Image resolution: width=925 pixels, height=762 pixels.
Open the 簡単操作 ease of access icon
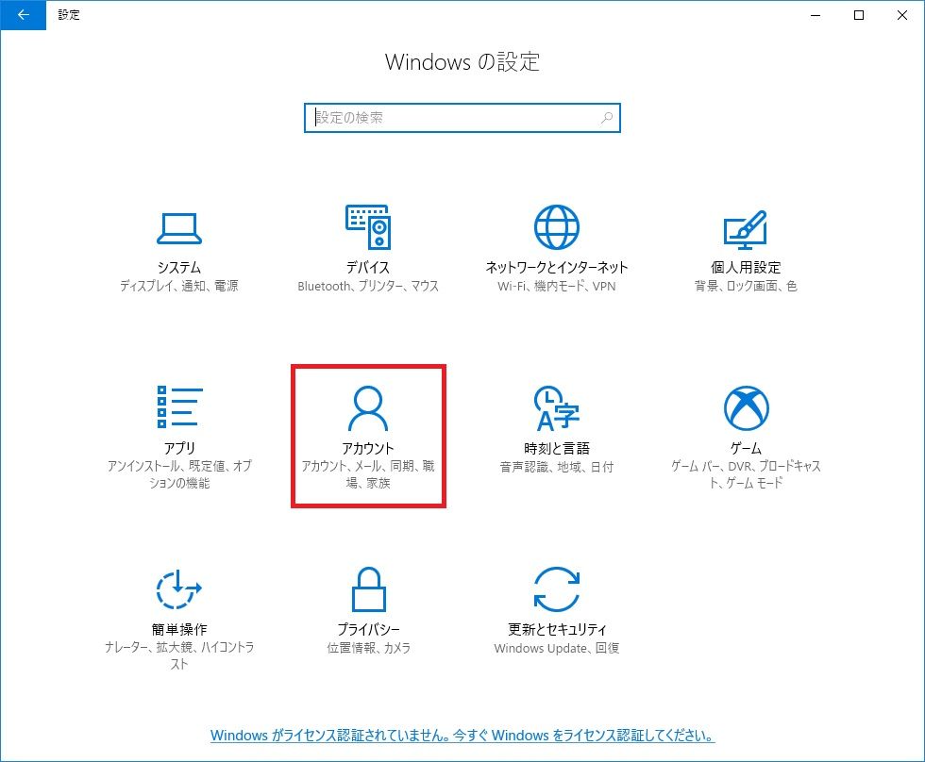[x=179, y=589]
